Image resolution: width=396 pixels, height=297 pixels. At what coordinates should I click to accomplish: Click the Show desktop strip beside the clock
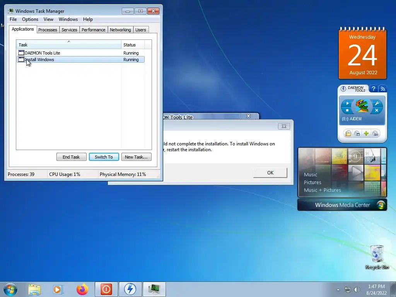pyautogui.click(x=393, y=289)
